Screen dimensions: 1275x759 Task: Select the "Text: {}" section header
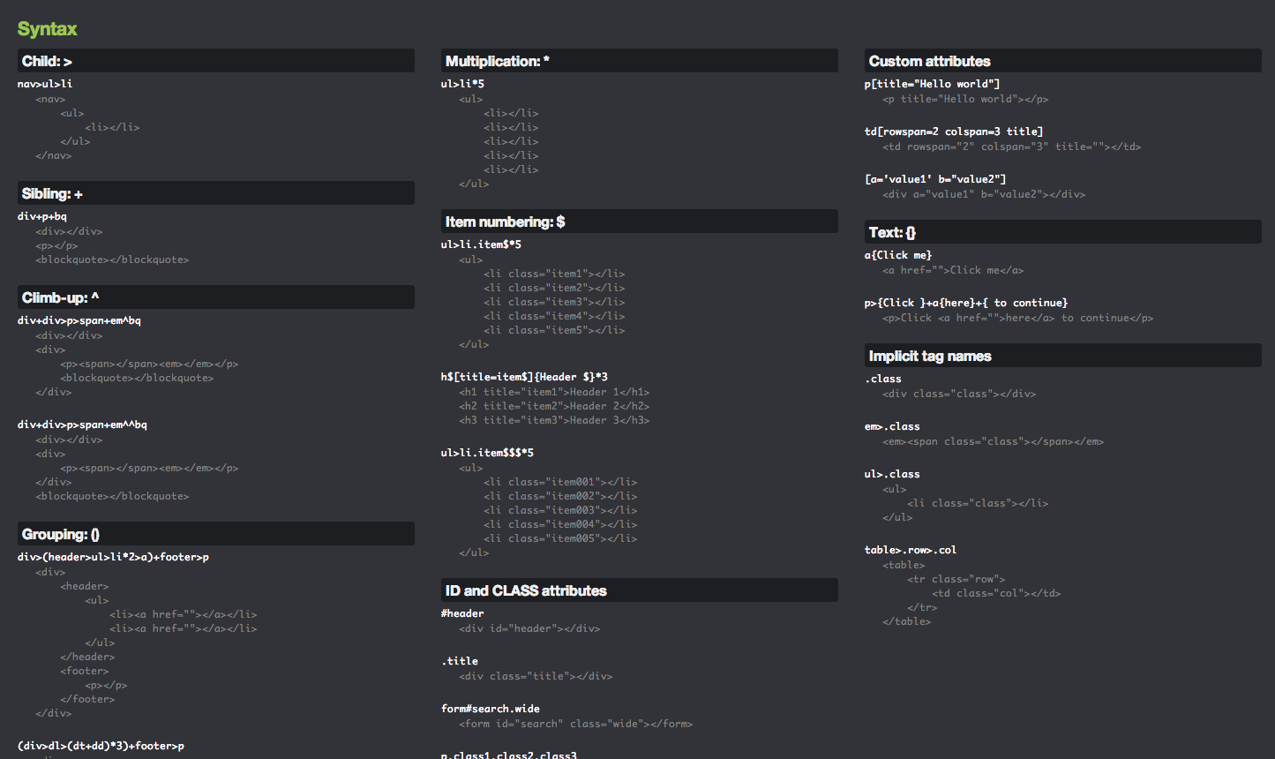(892, 232)
